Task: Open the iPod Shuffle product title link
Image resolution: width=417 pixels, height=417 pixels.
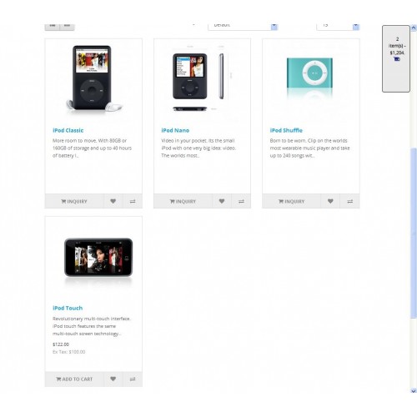Action: pos(286,130)
